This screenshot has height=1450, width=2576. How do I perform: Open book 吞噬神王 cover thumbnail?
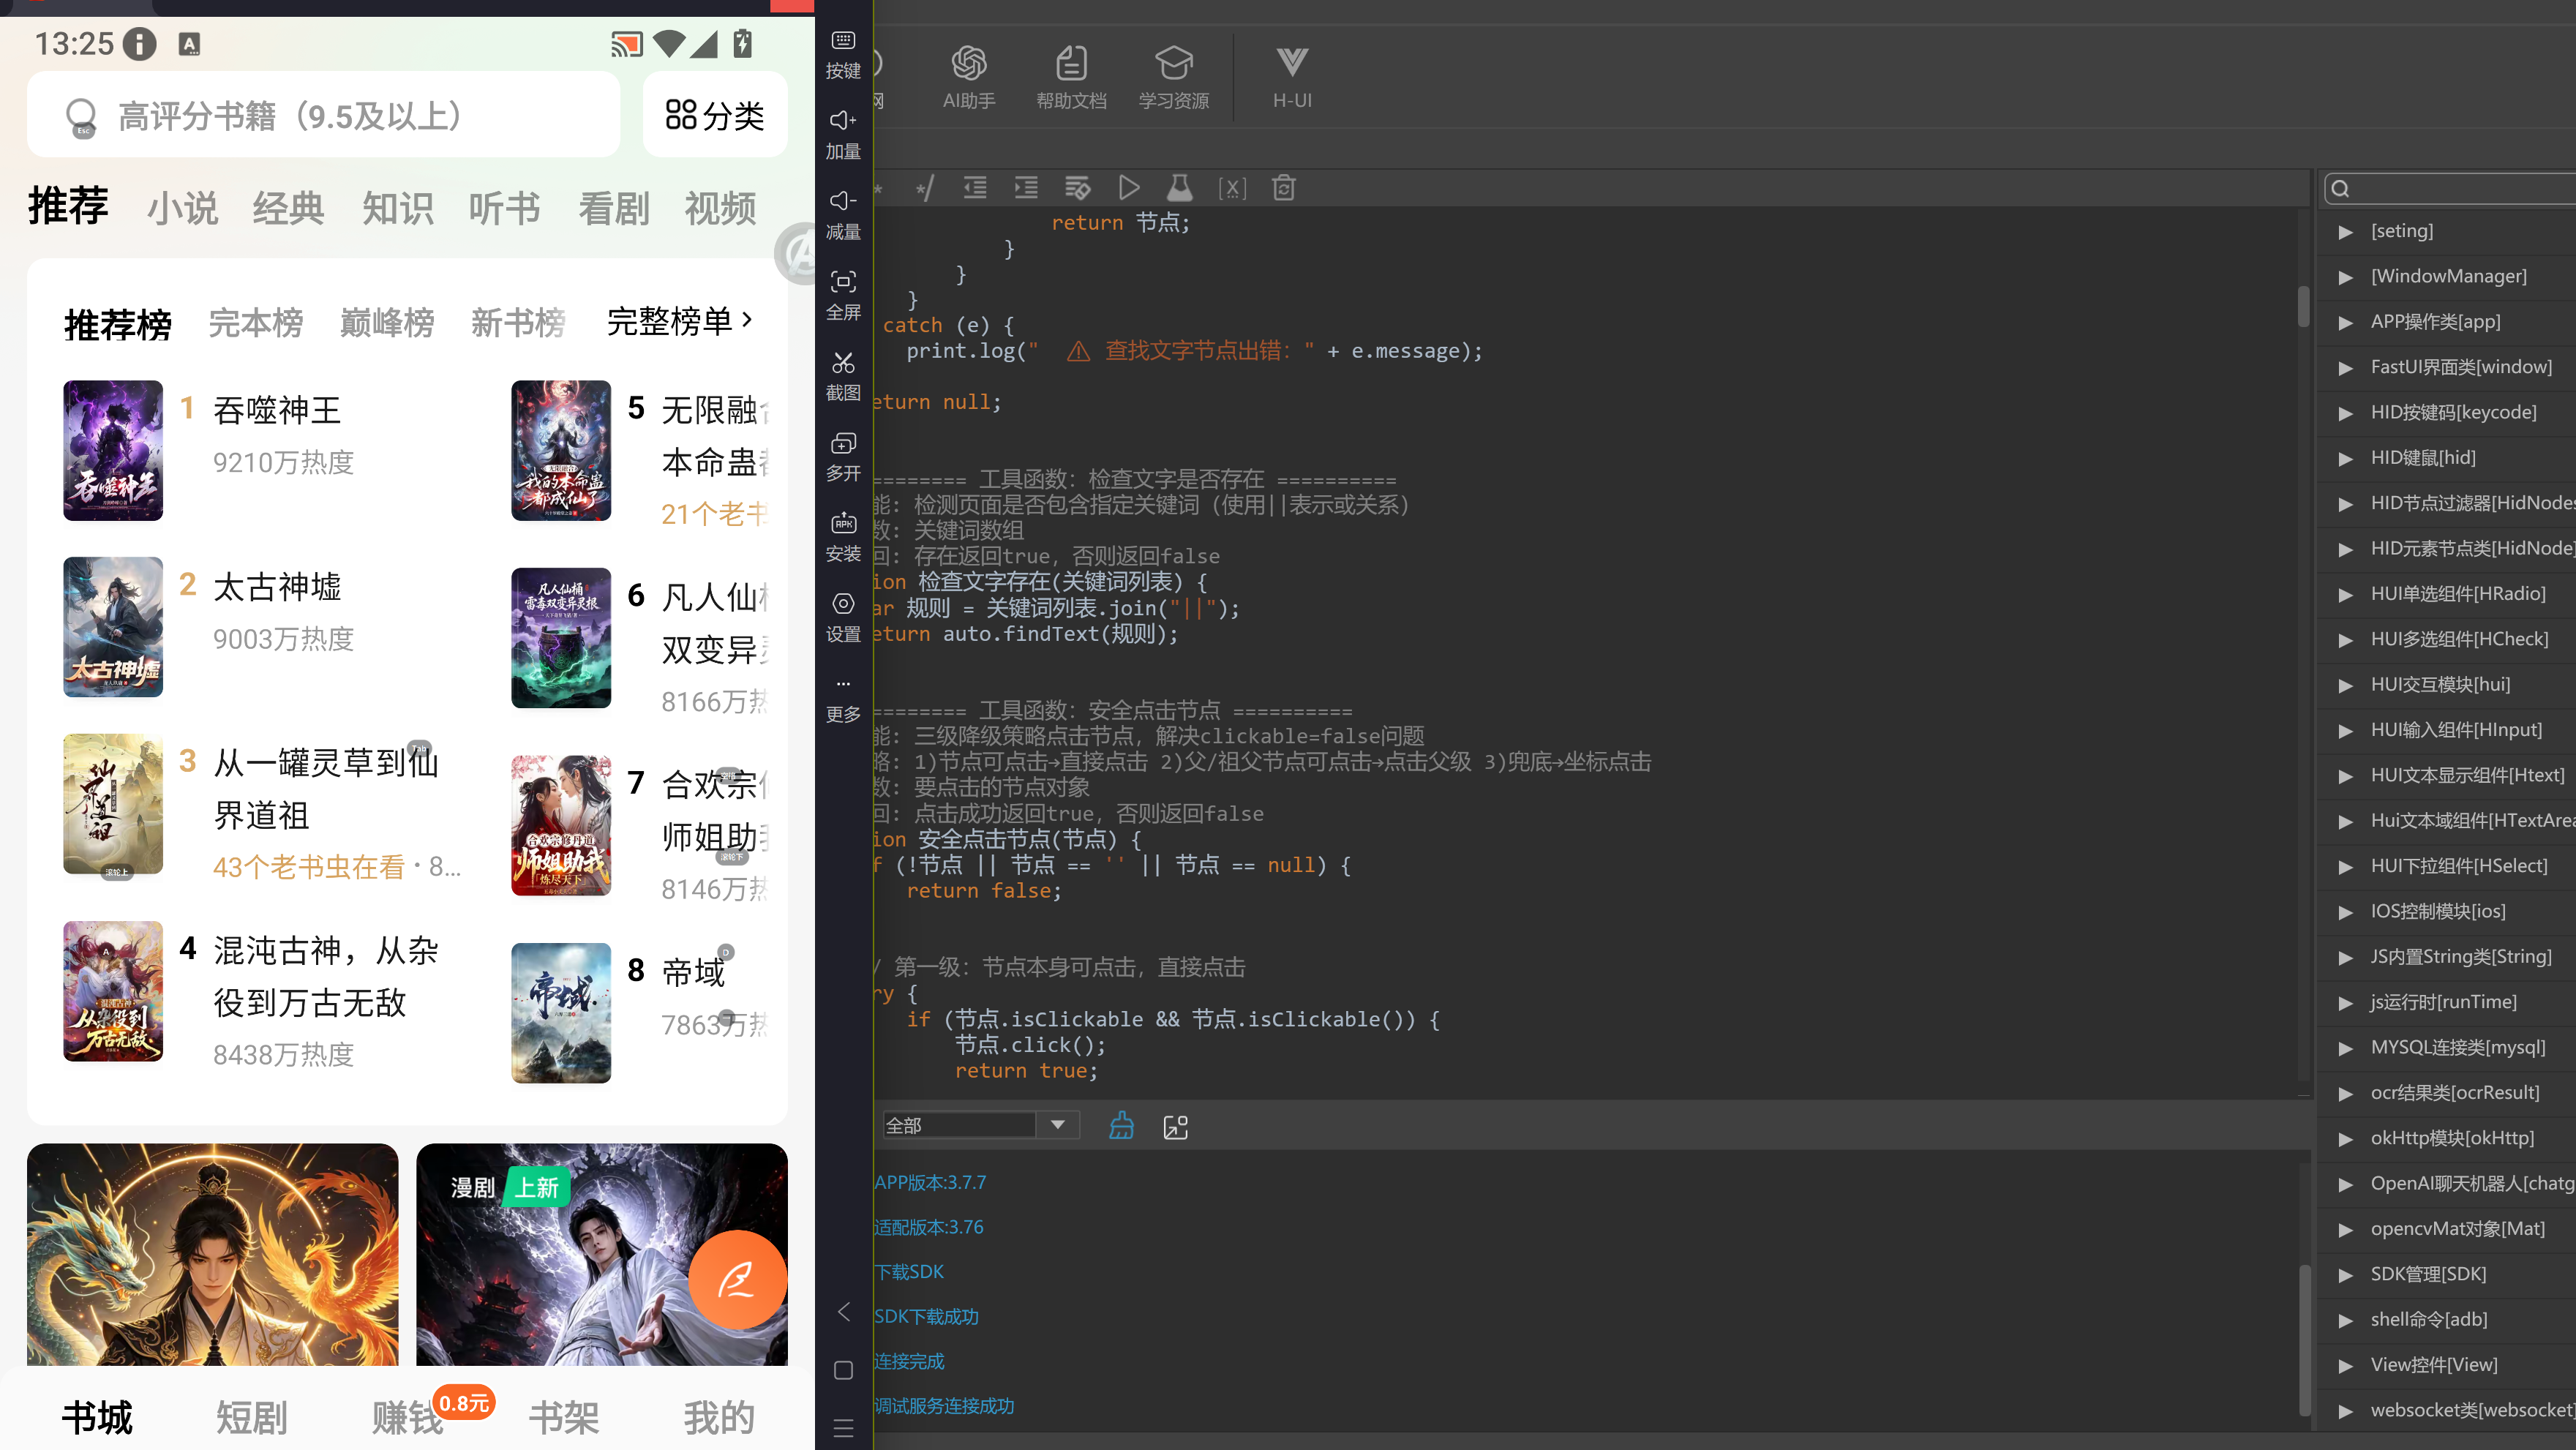[x=113, y=450]
